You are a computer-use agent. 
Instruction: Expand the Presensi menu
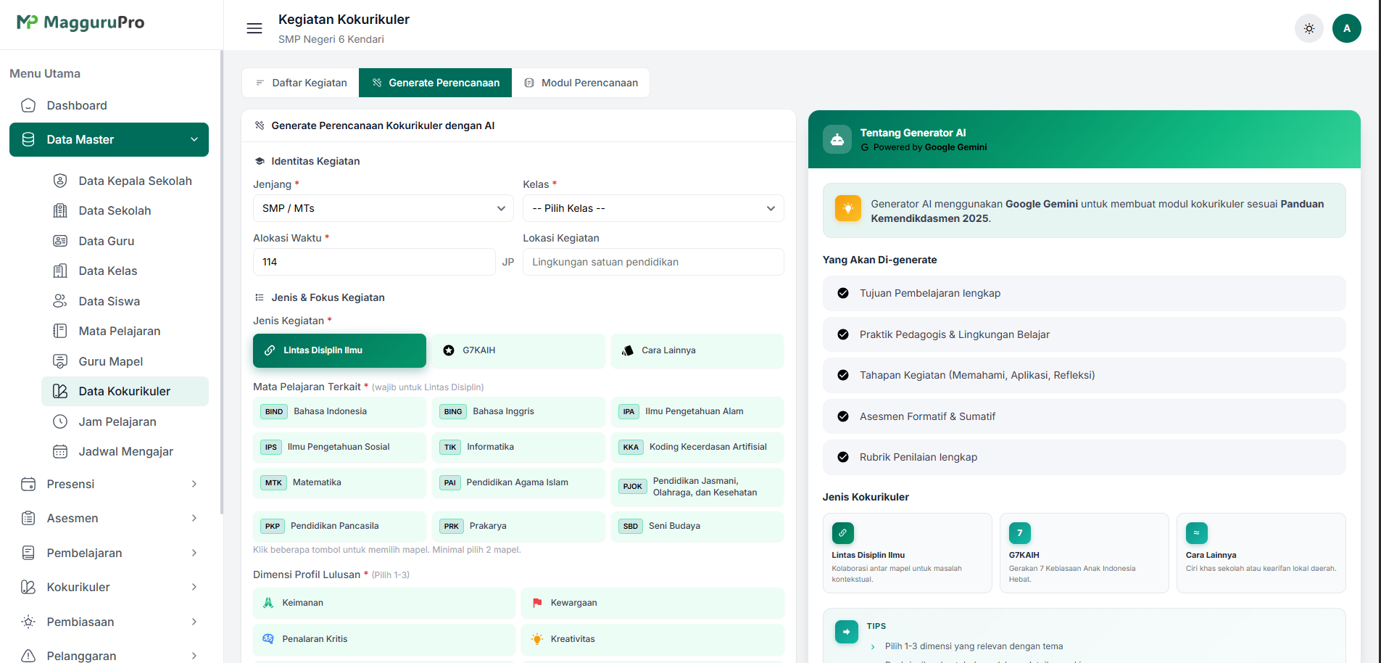(x=109, y=484)
